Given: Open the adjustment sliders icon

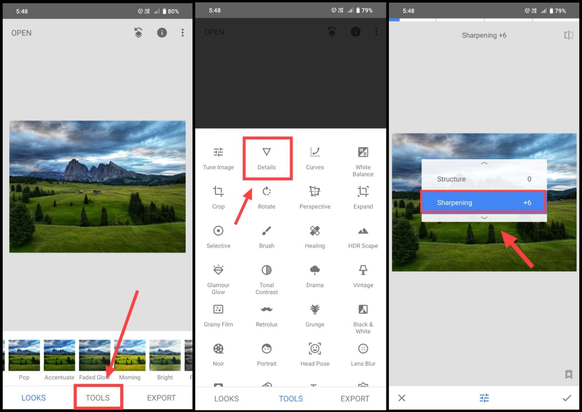Looking at the screenshot, I should pyautogui.click(x=484, y=398).
